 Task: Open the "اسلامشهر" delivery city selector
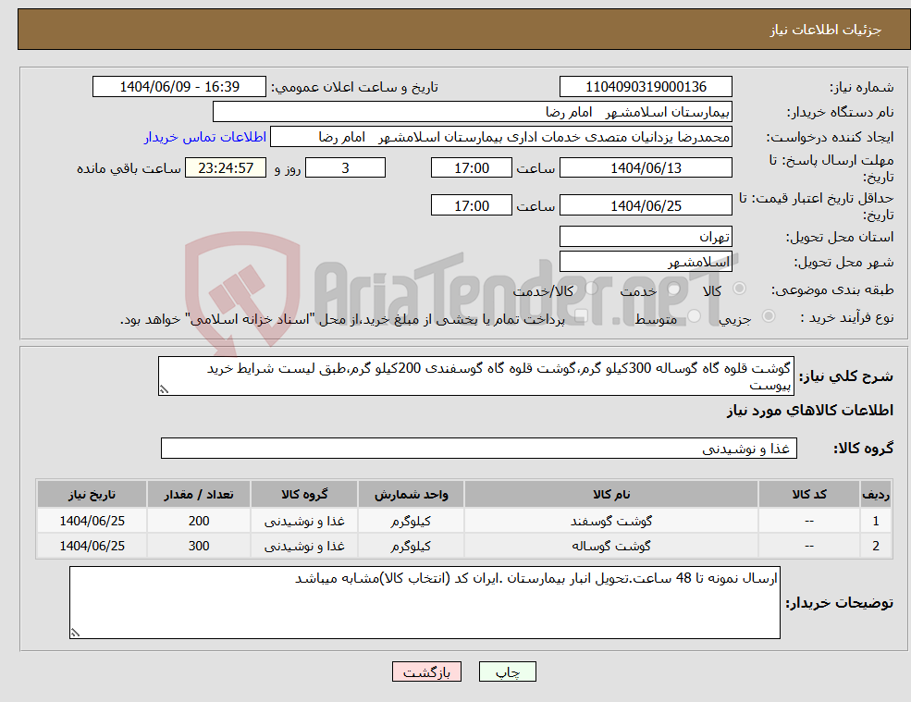point(645,261)
